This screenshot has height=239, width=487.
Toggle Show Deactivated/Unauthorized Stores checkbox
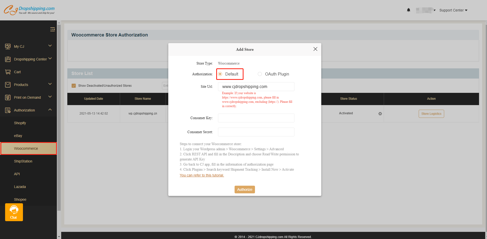(x=74, y=86)
